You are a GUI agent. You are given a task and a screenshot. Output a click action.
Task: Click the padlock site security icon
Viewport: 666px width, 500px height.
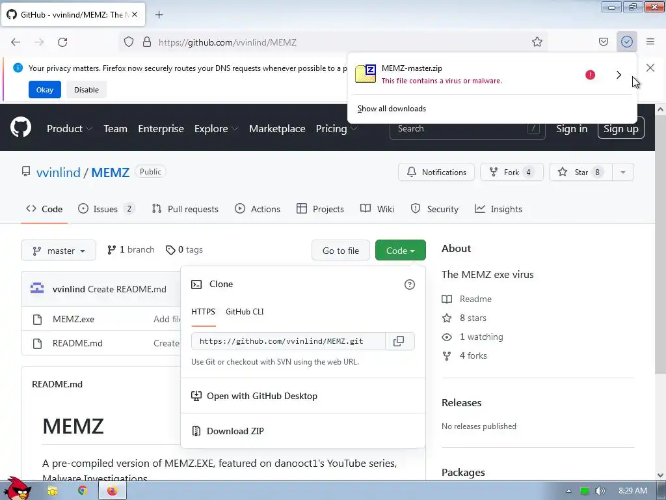tap(147, 42)
